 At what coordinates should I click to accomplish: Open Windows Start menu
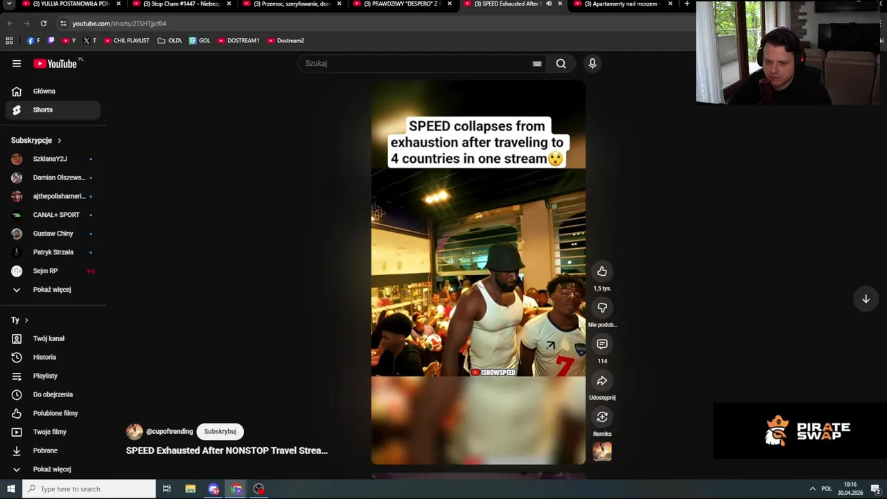tap(10, 489)
